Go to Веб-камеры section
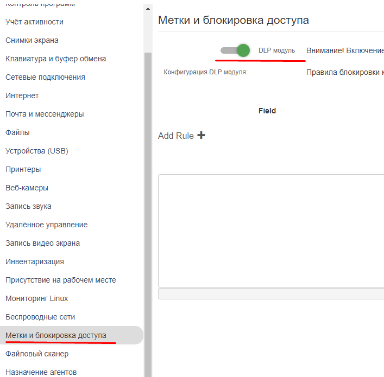 pos(27,188)
